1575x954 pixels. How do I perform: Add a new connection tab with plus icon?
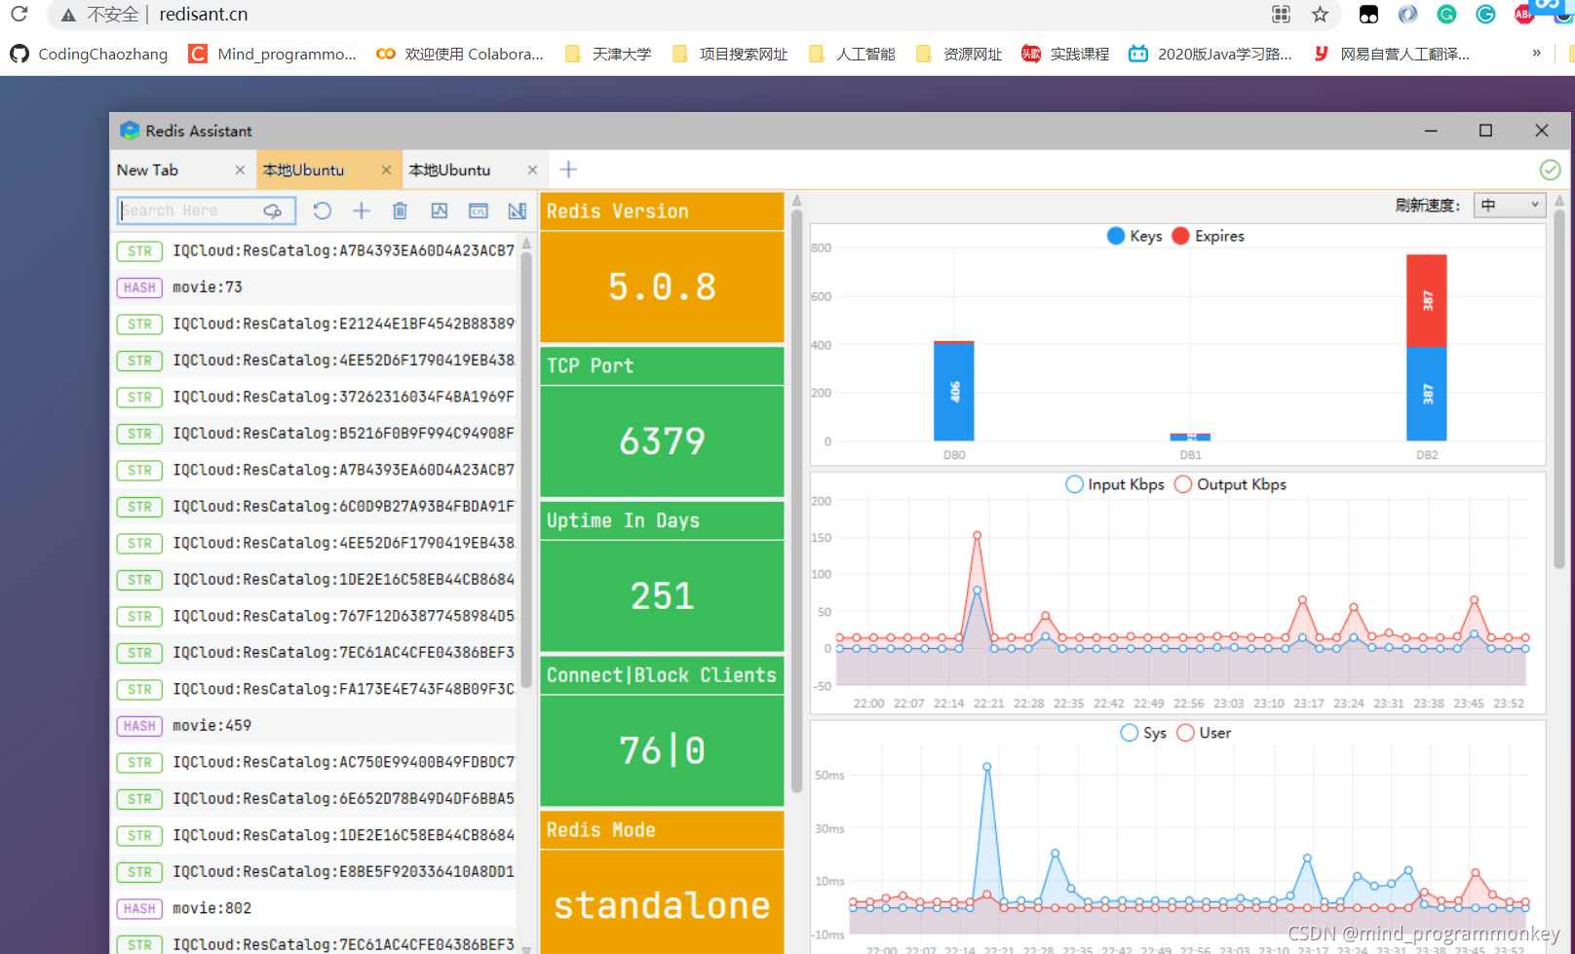pos(569,170)
